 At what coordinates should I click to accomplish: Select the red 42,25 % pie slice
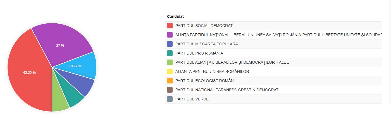coord(29,72)
